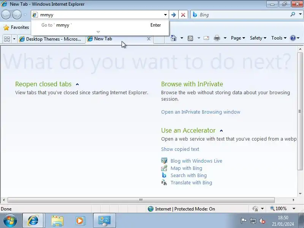The height and width of the screenshot is (228, 304).
Task: Open a new blank tab button
Action: pyautogui.click(x=159, y=39)
